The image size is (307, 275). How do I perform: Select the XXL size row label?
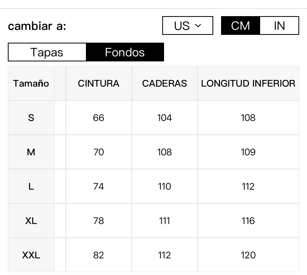pos(31,255)
